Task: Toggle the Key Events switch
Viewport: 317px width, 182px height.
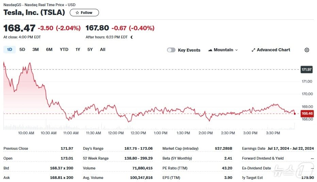Action: [x=171, y=50]
